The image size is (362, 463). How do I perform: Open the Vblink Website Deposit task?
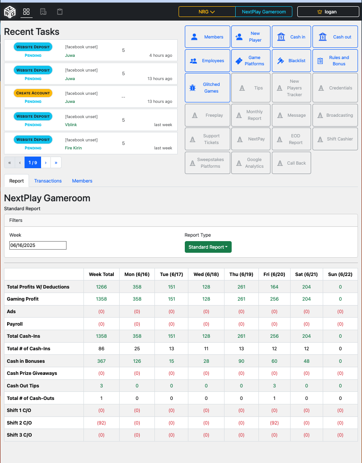[91, 120]
